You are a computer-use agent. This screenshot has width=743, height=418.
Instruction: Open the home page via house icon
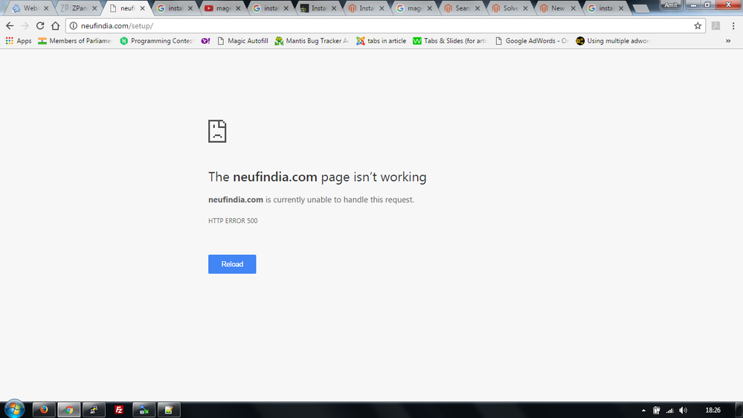coord(56,26)
